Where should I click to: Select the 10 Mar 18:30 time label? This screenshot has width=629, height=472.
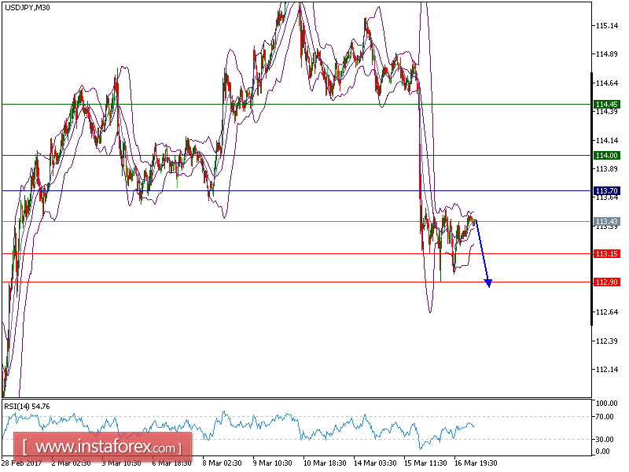click(x=325, y=463)
